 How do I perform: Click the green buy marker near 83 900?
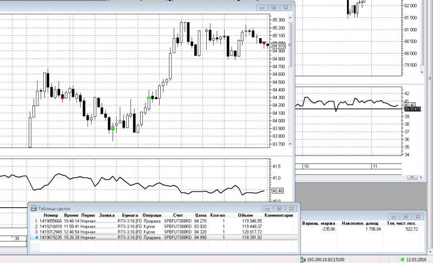point(113,128)
